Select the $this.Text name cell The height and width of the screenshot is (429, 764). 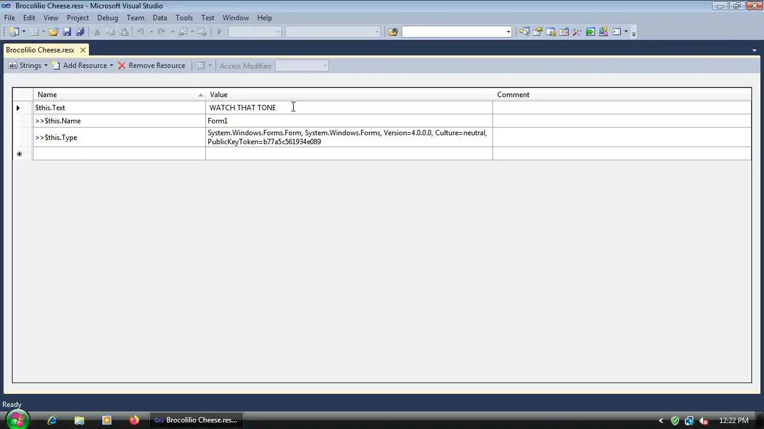coord(119,108)
